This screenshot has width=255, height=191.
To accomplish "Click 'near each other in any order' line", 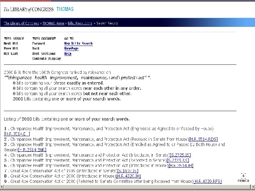I will click(x=77, y=88).
